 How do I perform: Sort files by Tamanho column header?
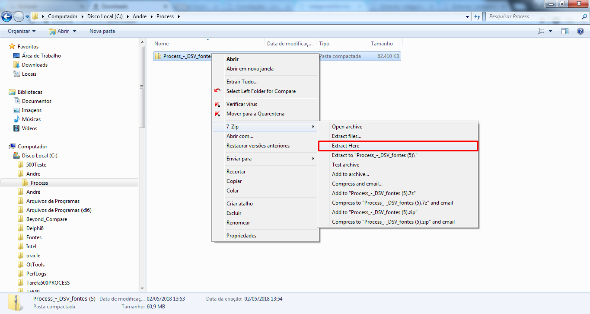(382, 44)
